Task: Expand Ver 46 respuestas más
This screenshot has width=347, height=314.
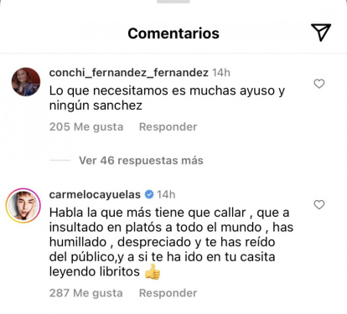Action: point(141,161)
